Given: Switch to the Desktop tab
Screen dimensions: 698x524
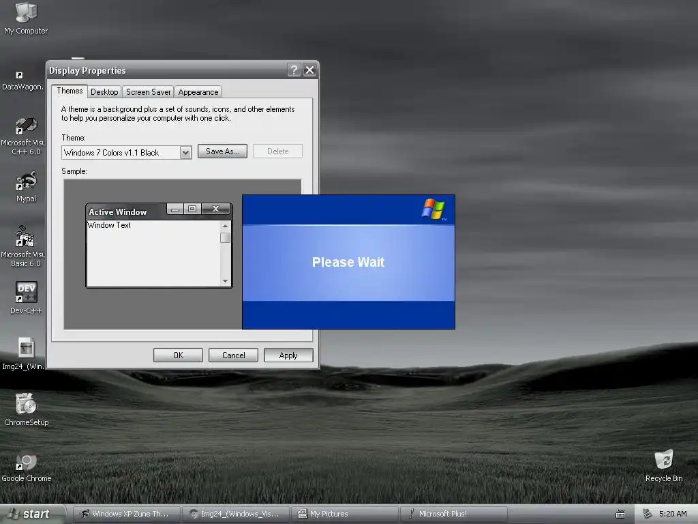Looking at the screenshot, I should [104, 92].
